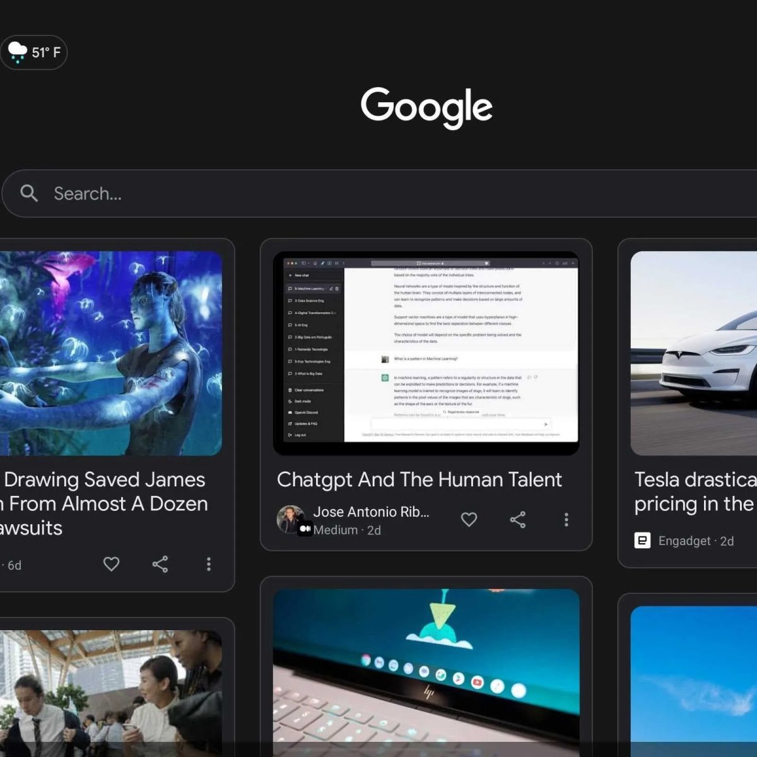
Task: Open the Tesla pricing article headline
Action: pos(695,491)
